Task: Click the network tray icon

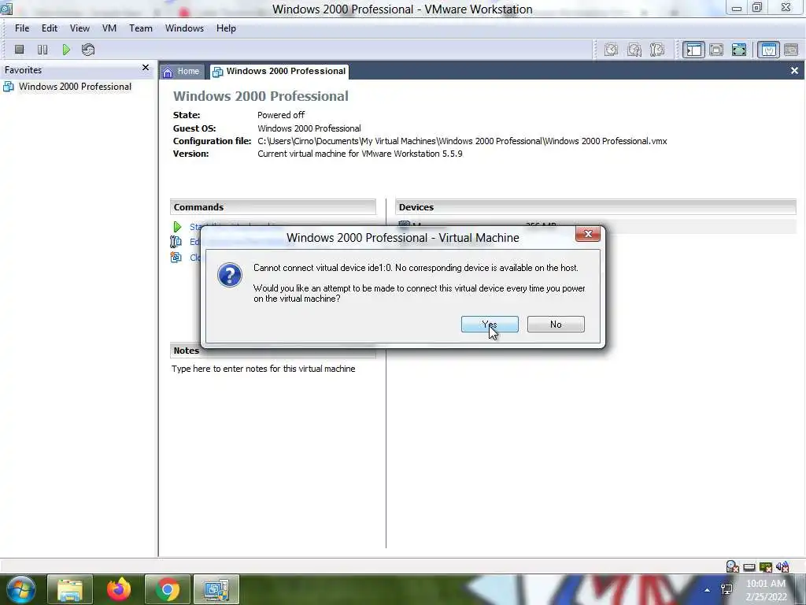Action: [x=727, y=589]
